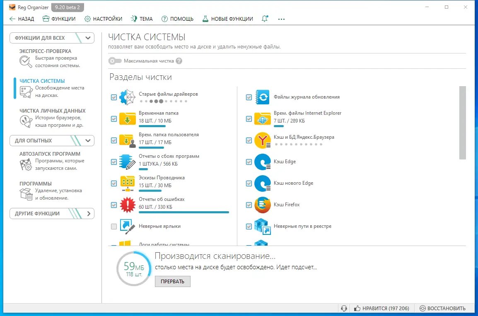
Task: Uncheck Старые файлы драйверов checkbox
Action: [114, 97]
